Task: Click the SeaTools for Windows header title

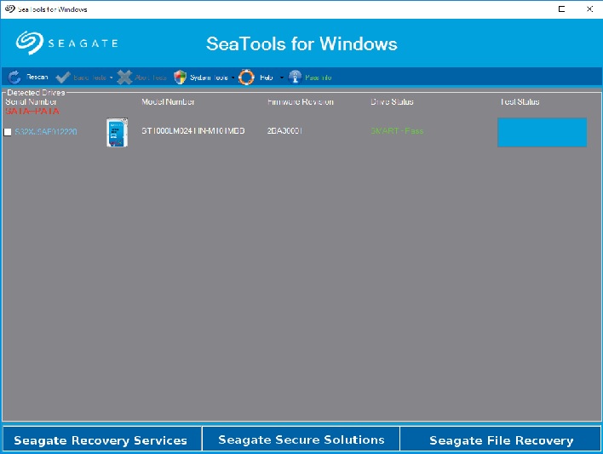Action: pos(301,43)
